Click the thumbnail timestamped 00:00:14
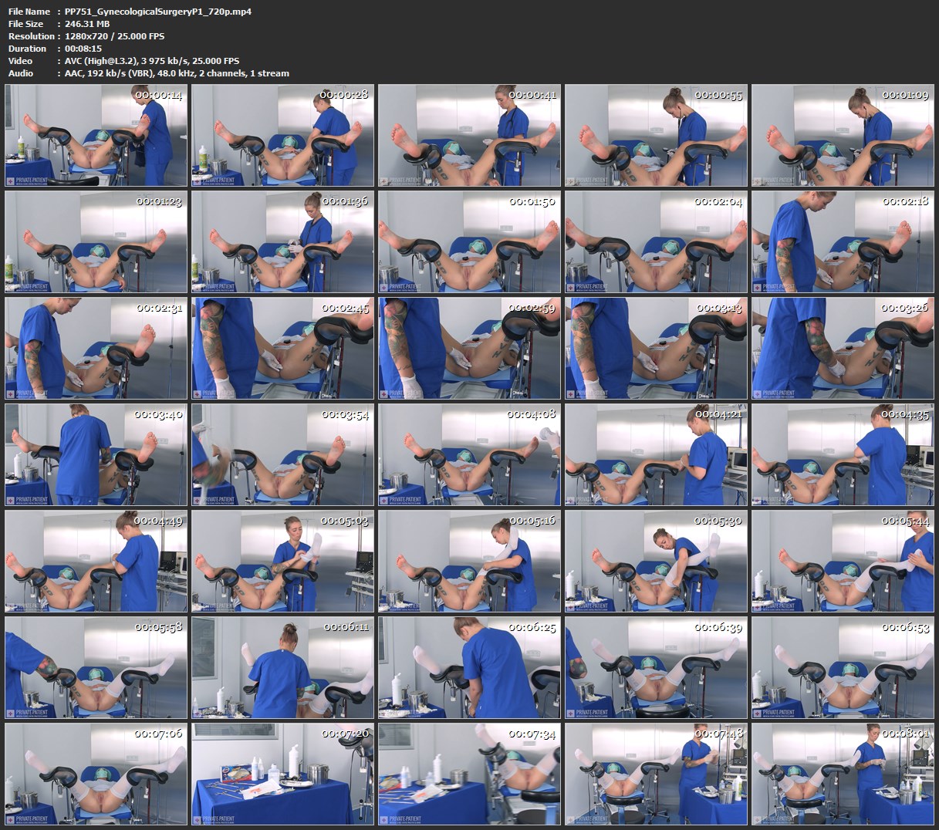The image size is (939, 830). 96,135
